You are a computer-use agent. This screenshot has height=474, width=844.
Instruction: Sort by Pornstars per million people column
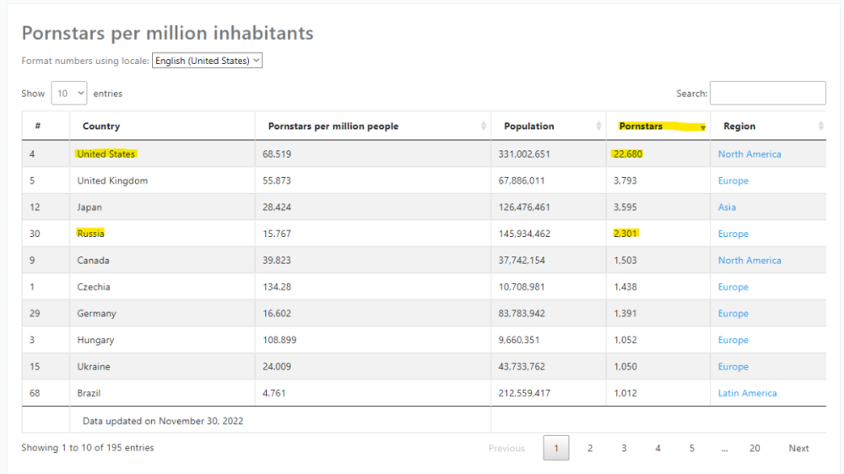333,127
